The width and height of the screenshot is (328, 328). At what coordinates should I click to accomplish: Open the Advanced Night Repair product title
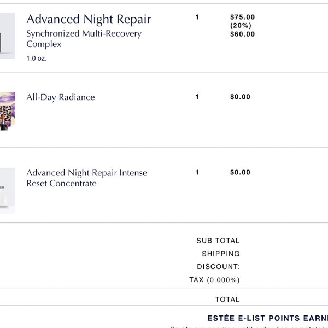(89, 19)
